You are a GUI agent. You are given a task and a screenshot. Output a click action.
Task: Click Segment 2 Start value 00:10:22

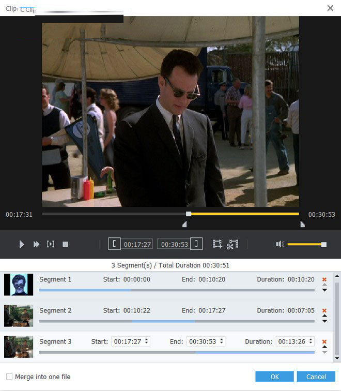click(x=137, y=310)
